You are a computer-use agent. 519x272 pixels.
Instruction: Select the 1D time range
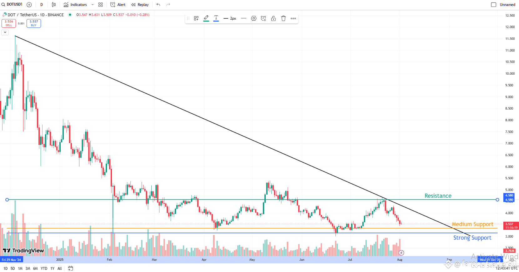point(5,269)
